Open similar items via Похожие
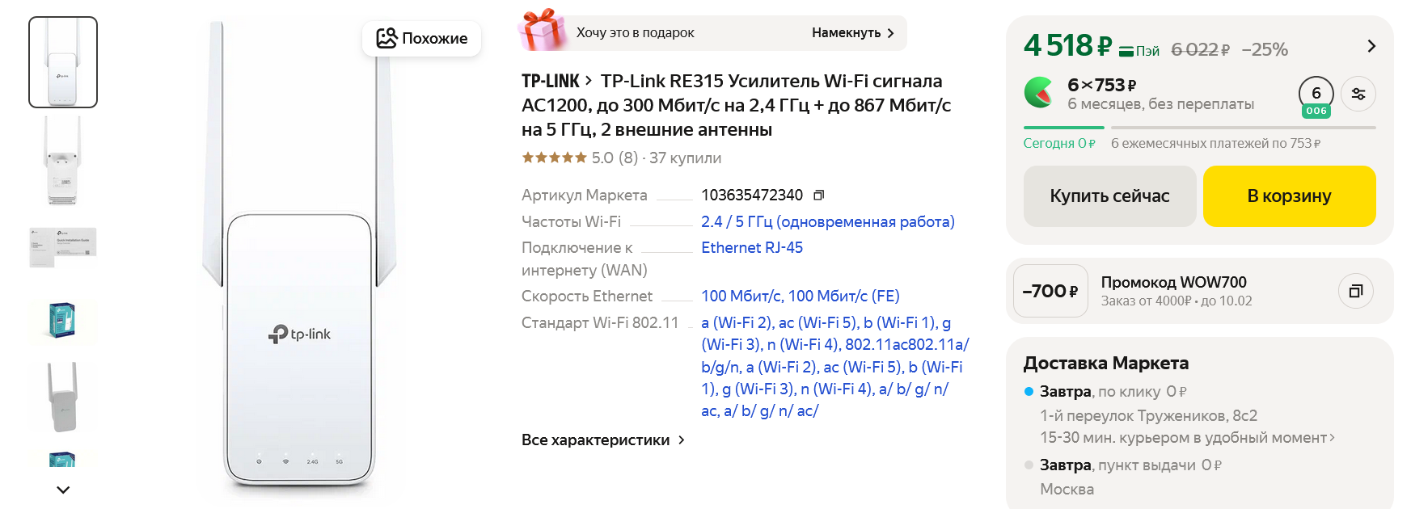 click(x=421, y=38)
